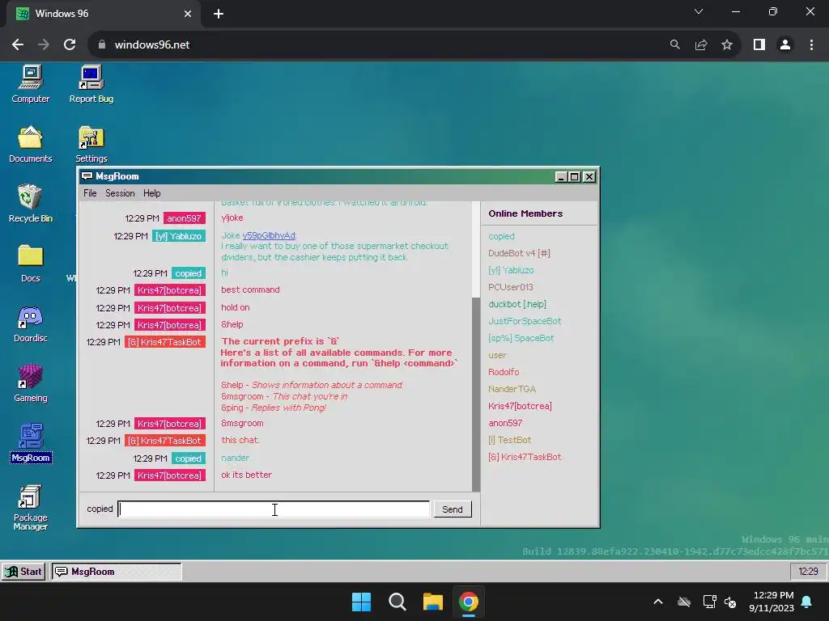The image size is (829, 621).
Task: Open a new browser tab
Action: [x=219, y=14]
